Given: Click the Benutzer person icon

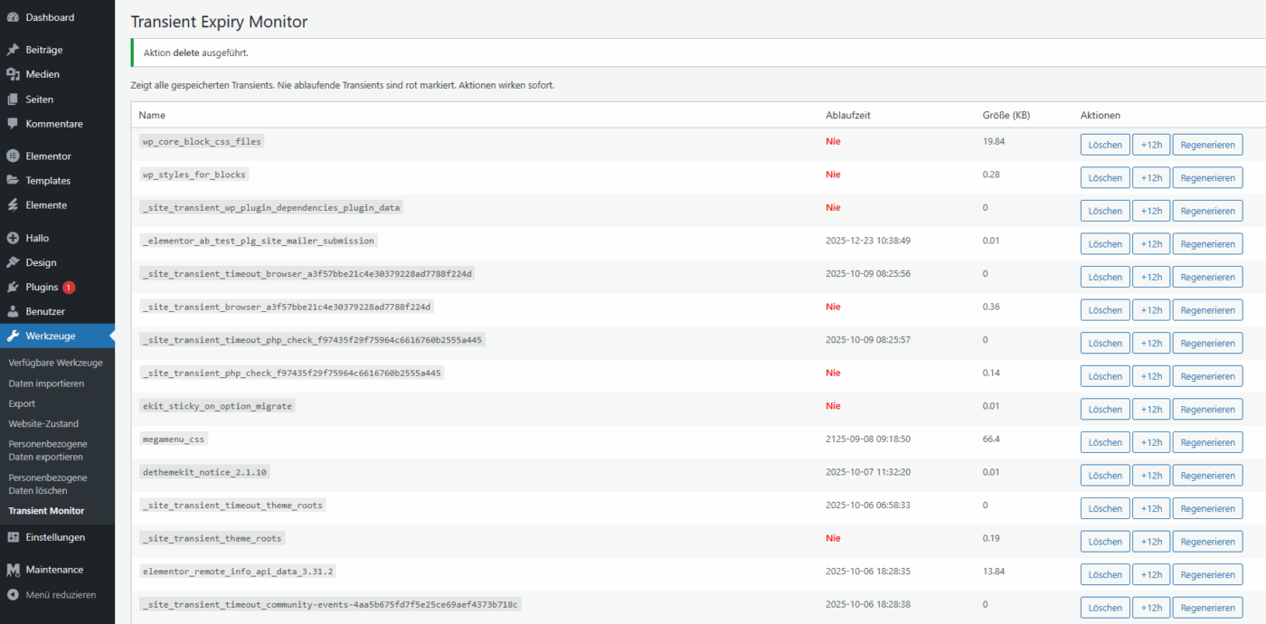Looking at the screenshot, I should click(x=13, y=311).
